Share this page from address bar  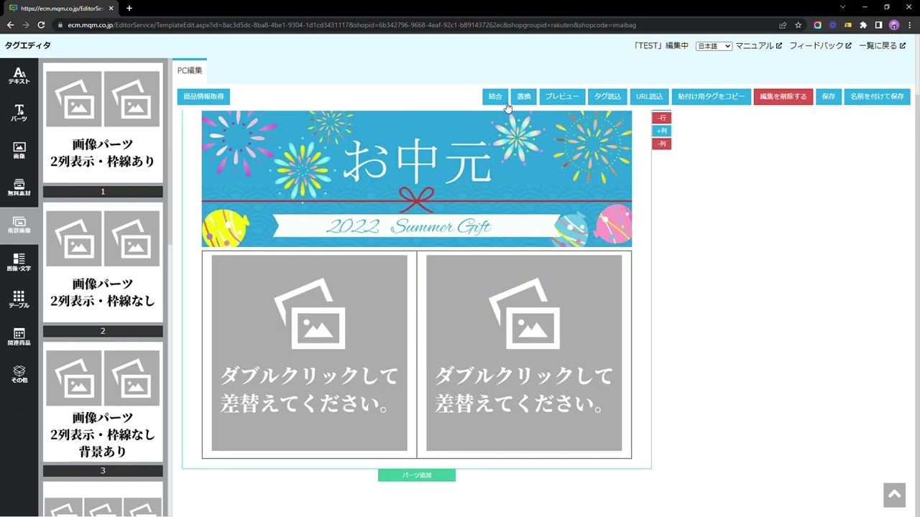[x=783, y=25]
